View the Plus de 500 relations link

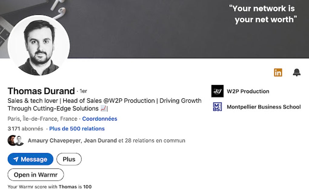point(77,129)
